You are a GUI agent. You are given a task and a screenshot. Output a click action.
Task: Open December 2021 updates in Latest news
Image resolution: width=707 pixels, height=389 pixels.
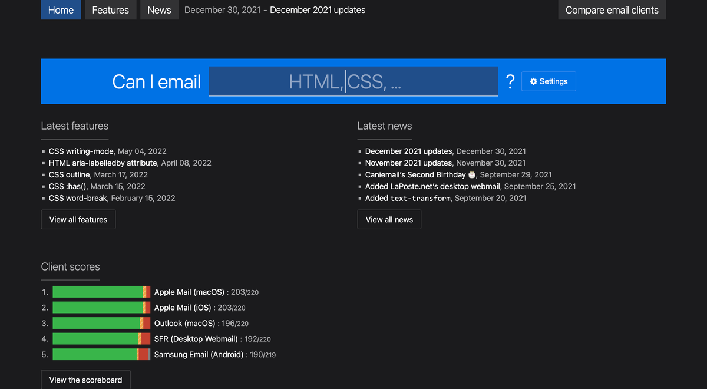(x=409, y=151)
